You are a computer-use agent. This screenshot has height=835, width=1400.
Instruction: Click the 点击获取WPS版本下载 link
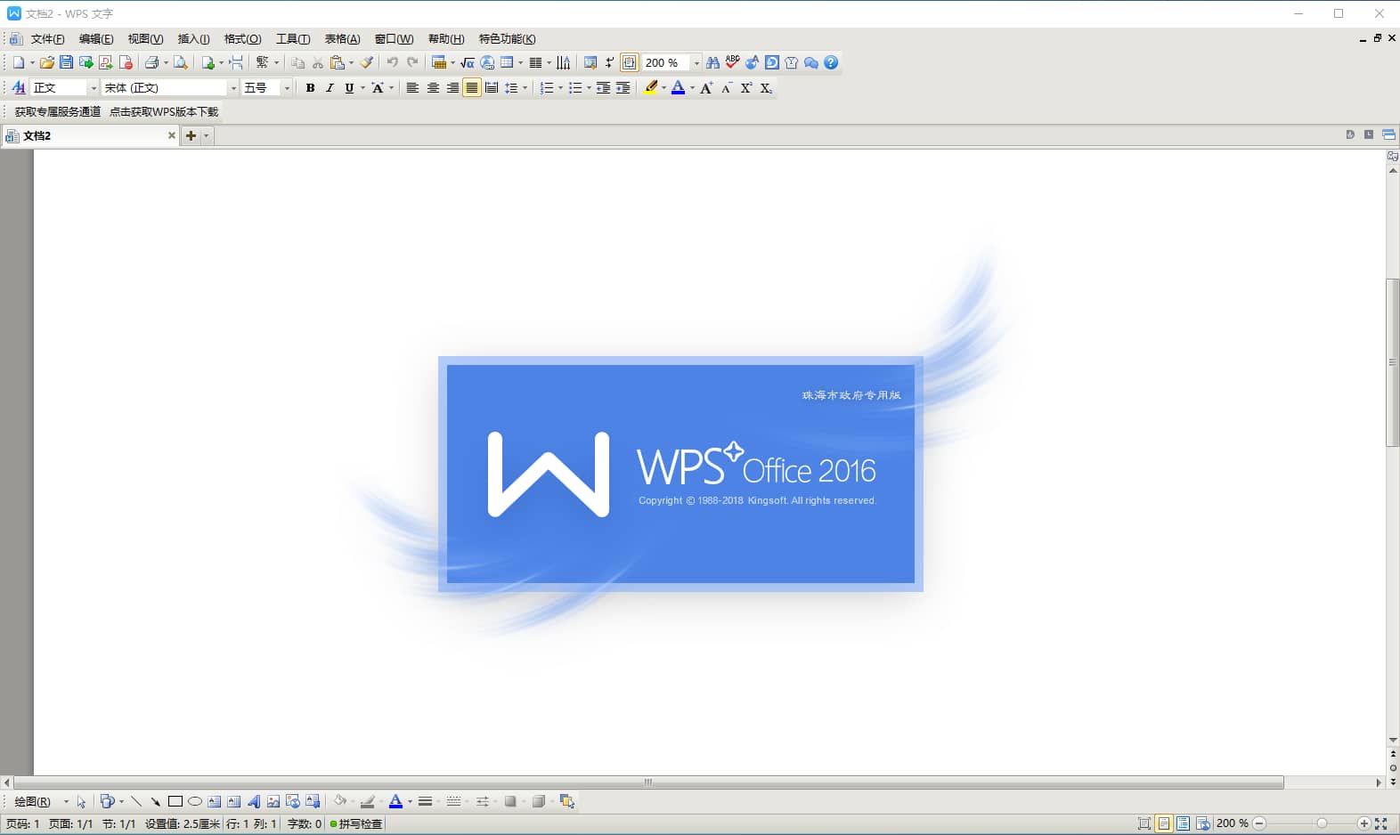click(x=164, y=111)
